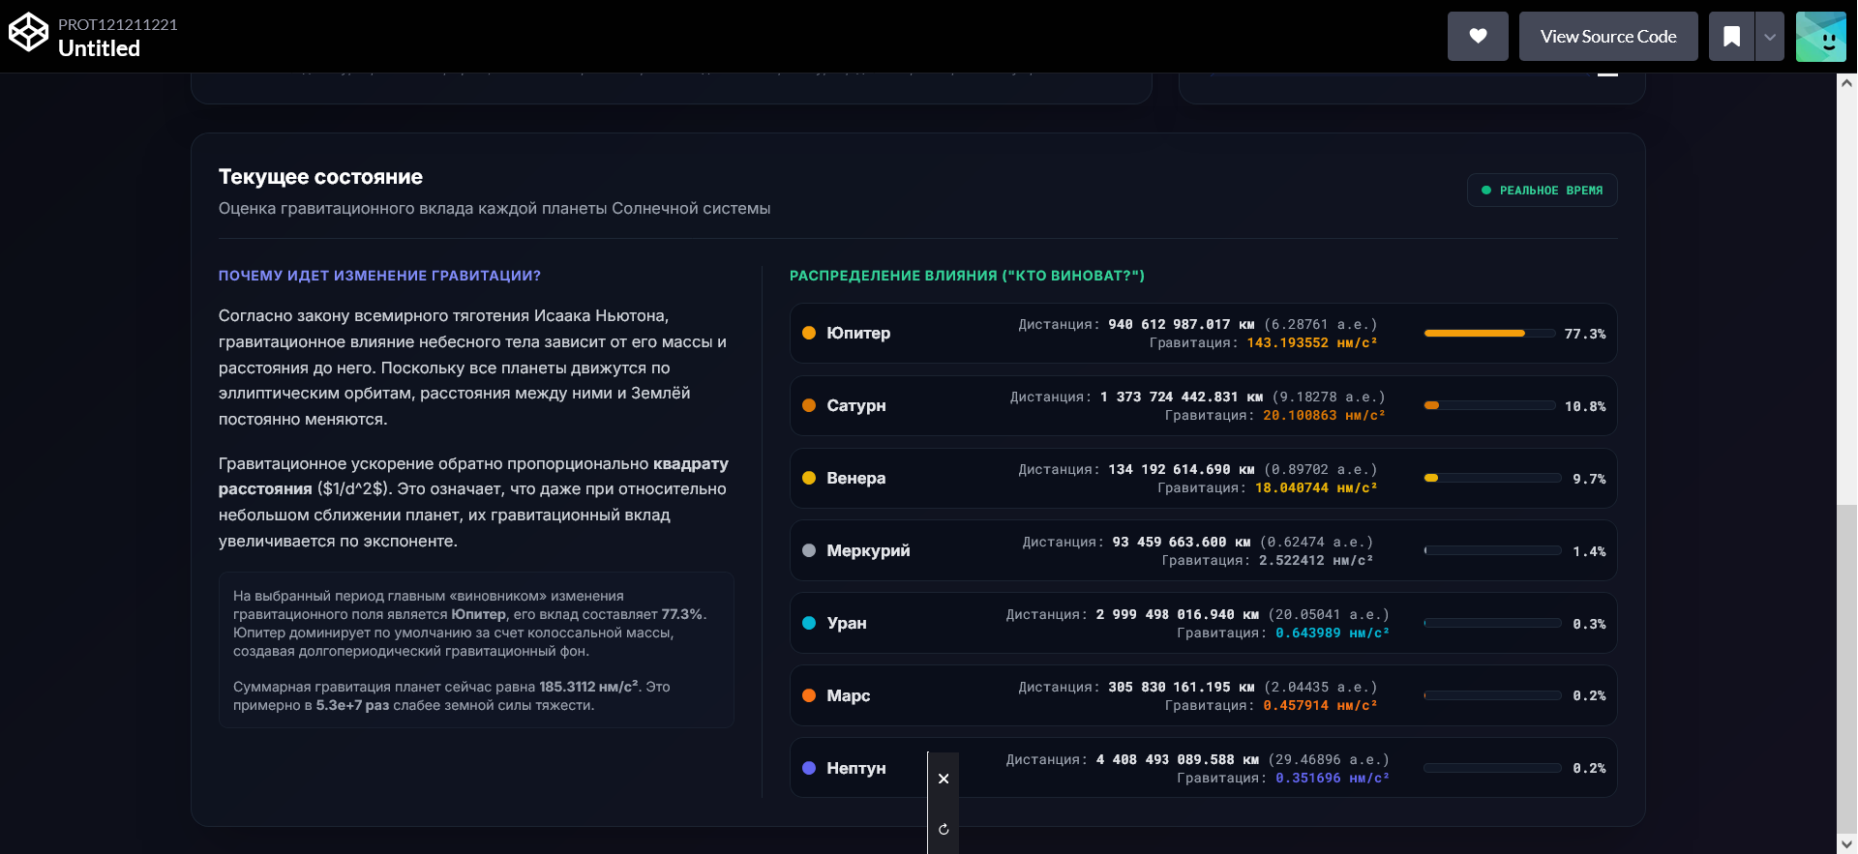Select the Марс planet row

coord(1203,695)
